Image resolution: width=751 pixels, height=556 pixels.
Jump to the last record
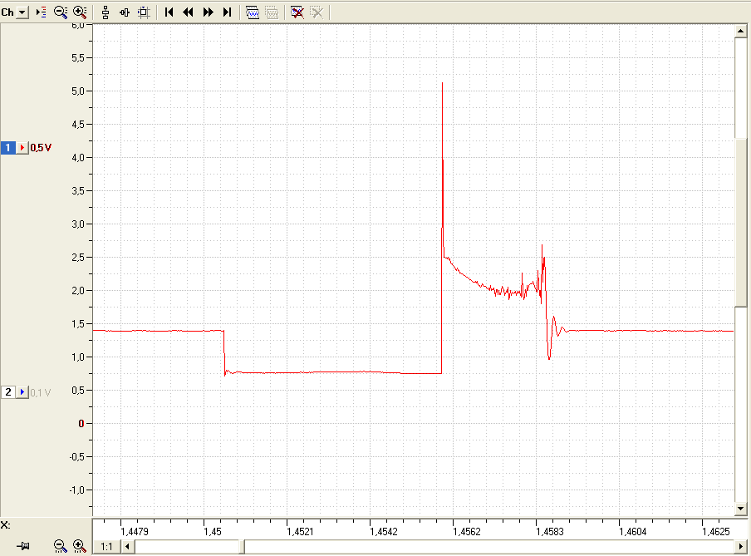(227, 12)
